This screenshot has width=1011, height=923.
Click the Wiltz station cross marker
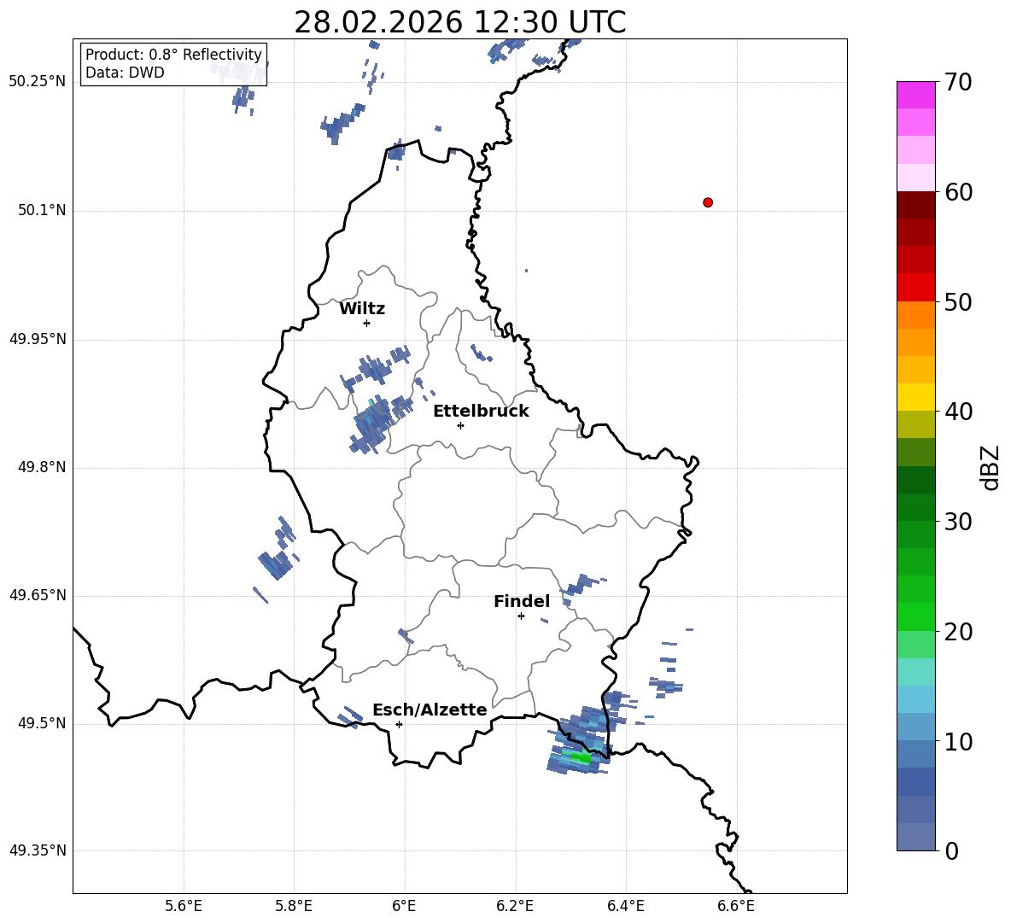(367, 323)
